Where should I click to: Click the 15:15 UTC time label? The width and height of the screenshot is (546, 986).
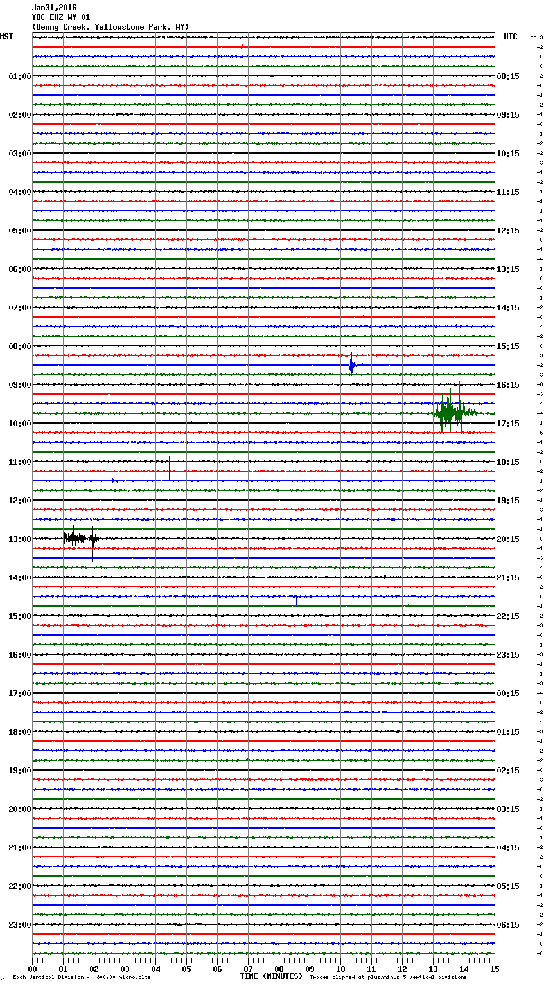508,346
